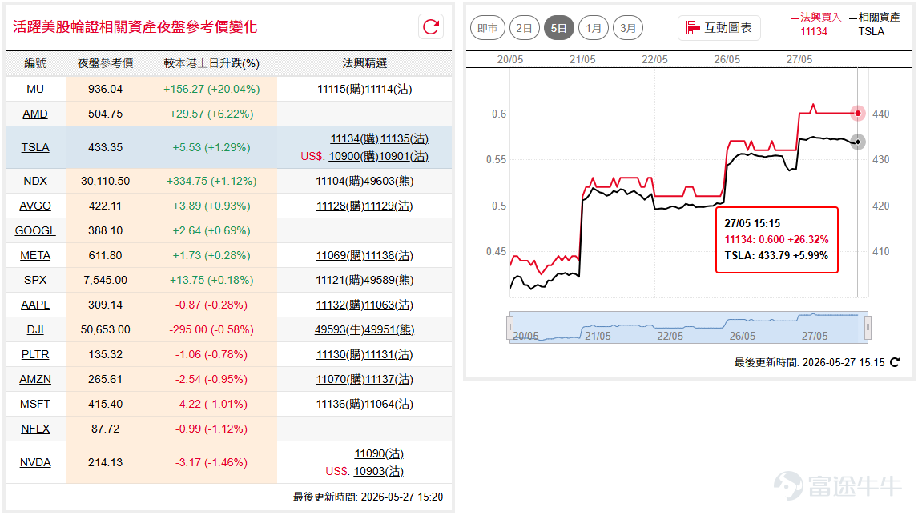Open the MU ticker link

pos(35,89)
